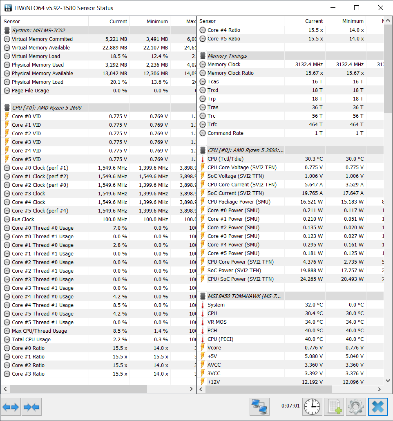This screenshot has height=421, width=393.
Task: Select the Core #5 Clock (perf #4) row
Action: point(98,211)
